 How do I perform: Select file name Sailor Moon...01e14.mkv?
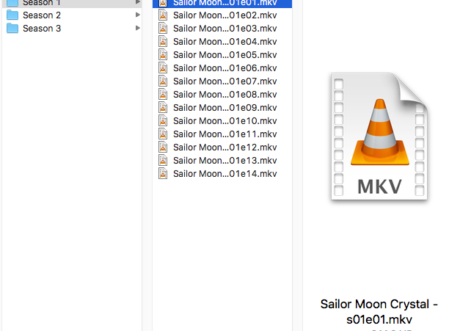225,173
